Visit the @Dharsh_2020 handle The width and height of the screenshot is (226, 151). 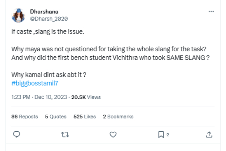tap(49, 18)
